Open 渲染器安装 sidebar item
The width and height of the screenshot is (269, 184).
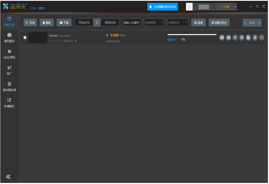[x=9, y=86]
